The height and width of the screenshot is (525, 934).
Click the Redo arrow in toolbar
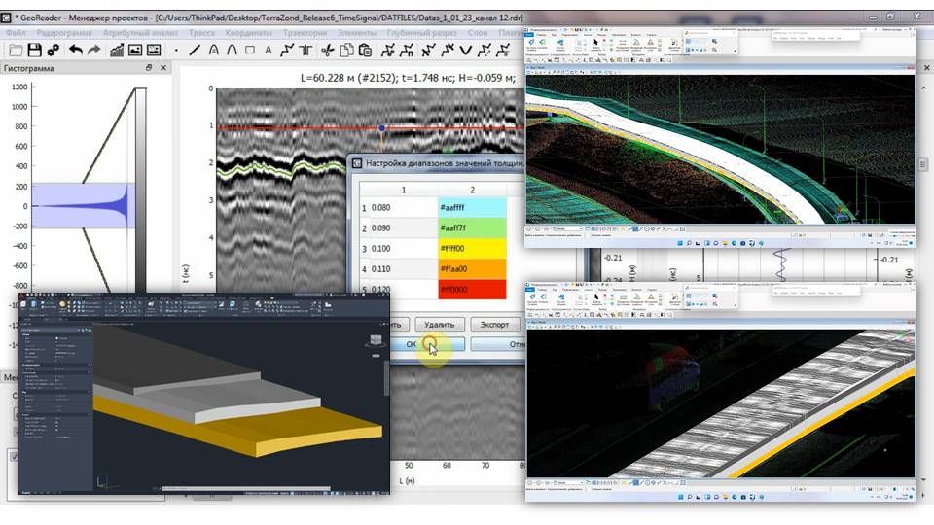pyautogui.click(x=93, y=50)
